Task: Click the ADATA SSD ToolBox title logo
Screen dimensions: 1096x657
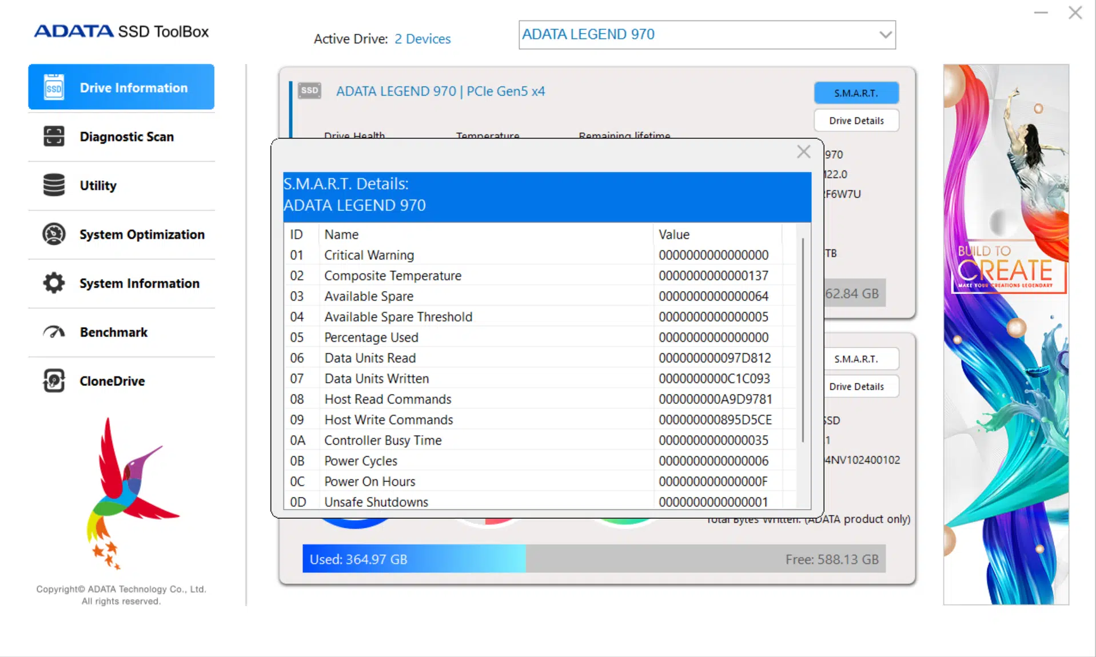Action: (121, 31)
